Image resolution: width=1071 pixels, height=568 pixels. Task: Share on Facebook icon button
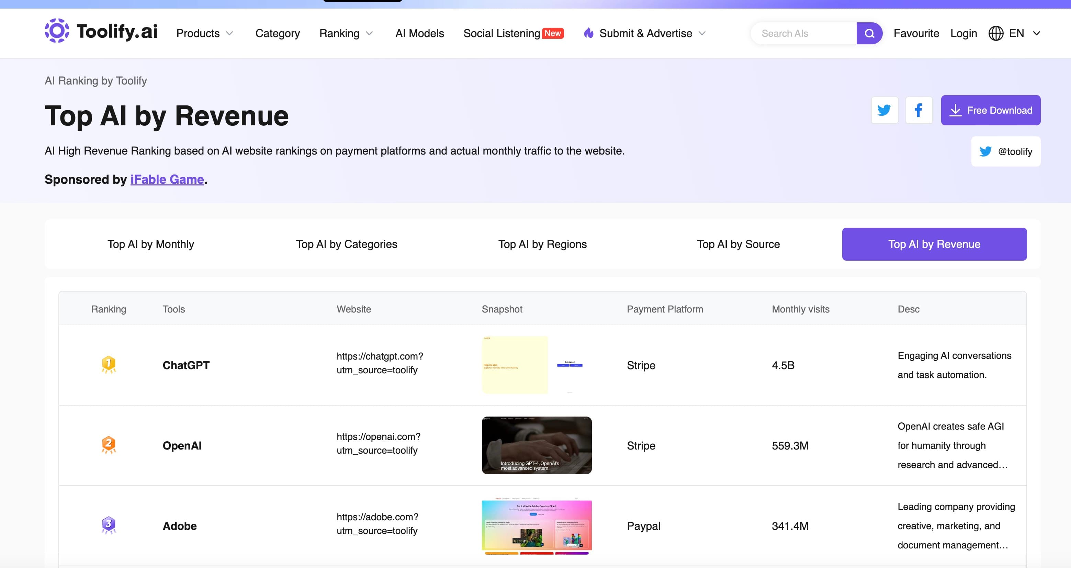click(918, 110)
